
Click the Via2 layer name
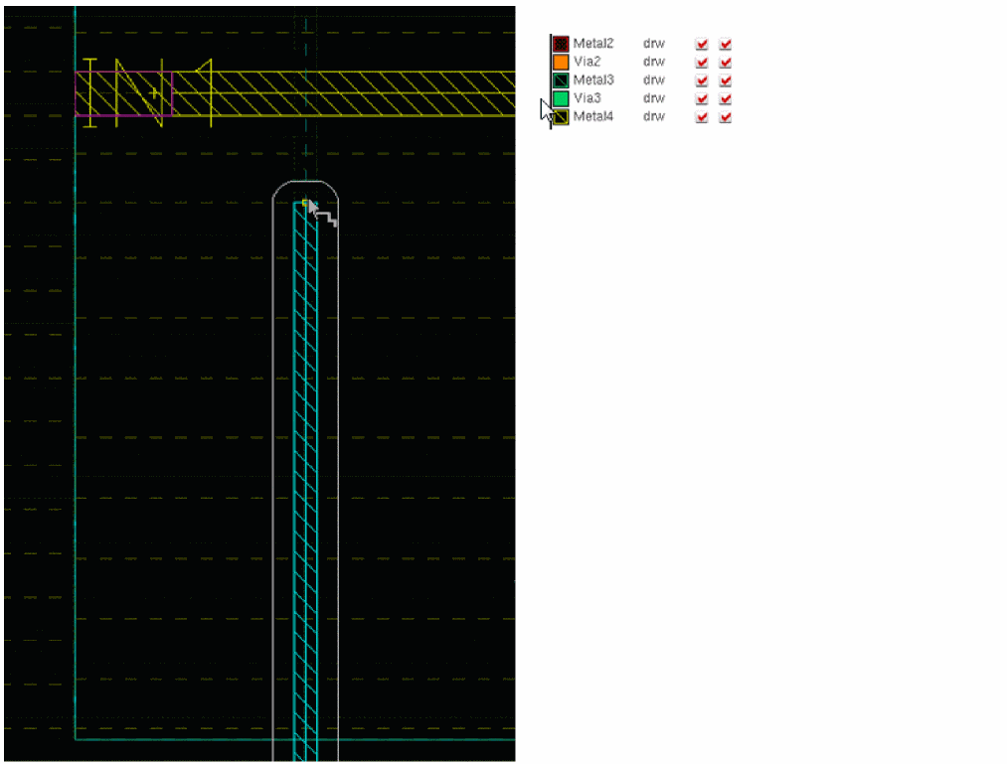587,62
